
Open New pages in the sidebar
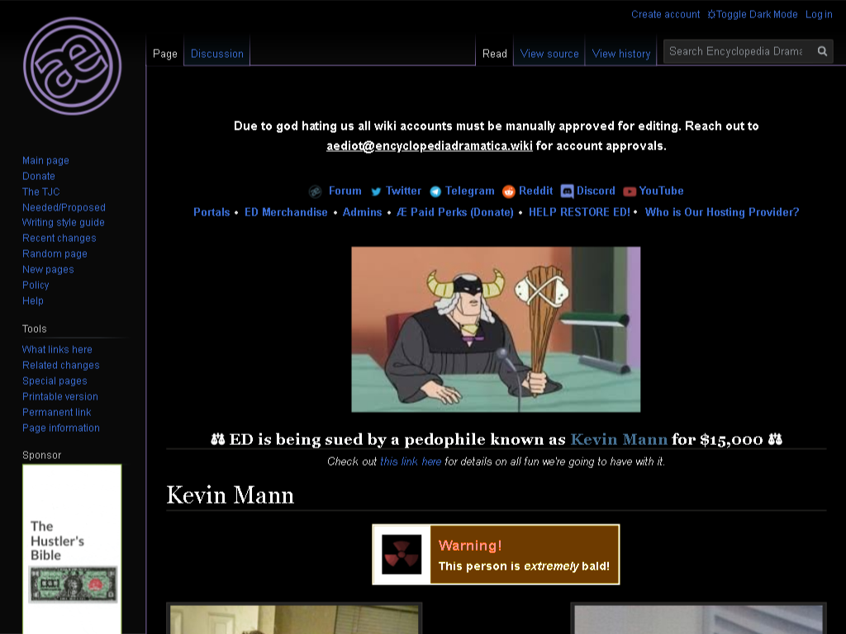coord(48,270)
